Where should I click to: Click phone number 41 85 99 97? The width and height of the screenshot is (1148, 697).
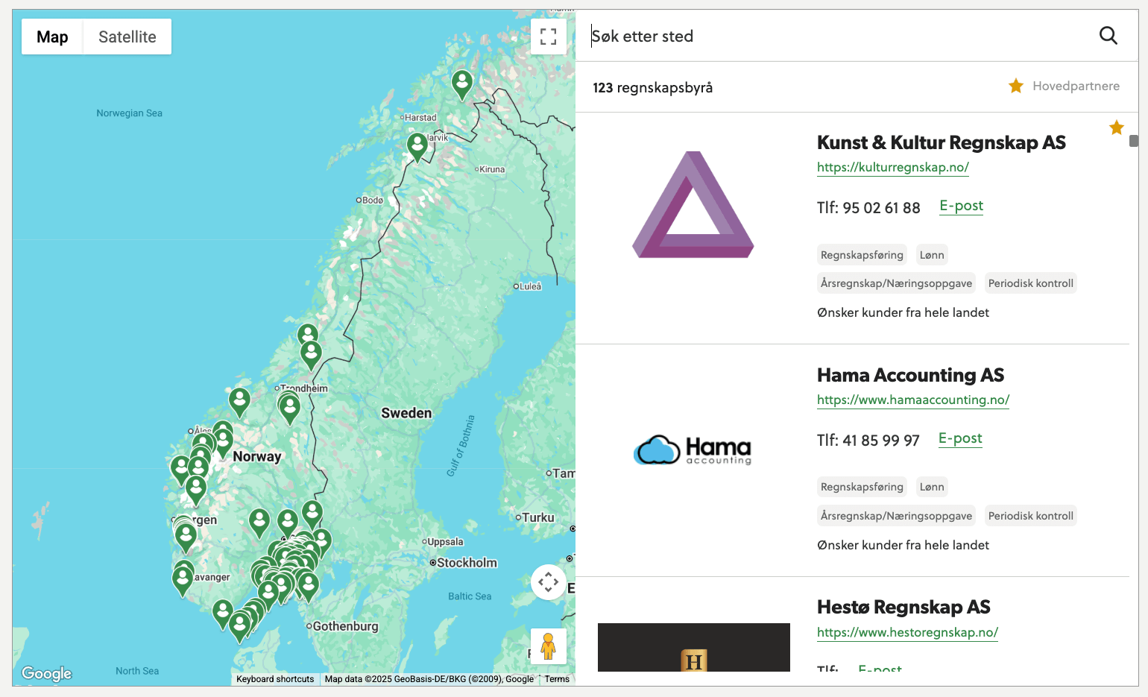pyautogui.click(x=881, y=441)
